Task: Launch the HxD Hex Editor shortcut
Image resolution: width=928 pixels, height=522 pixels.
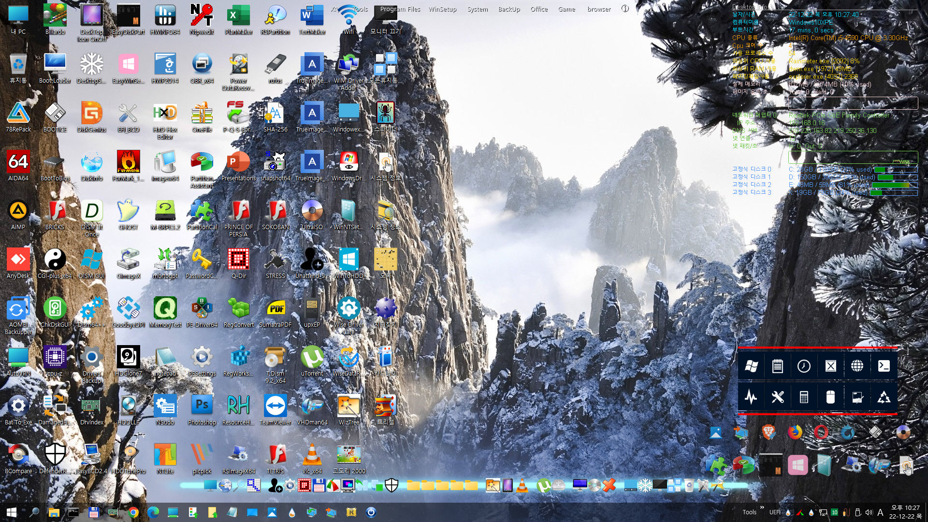Action: pyautogui.click(x=165, y=121)
